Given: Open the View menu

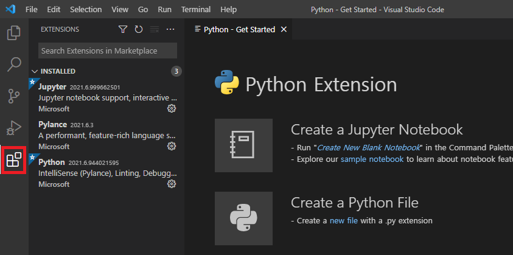Looking at the screenshot, I should pos(120,10).
